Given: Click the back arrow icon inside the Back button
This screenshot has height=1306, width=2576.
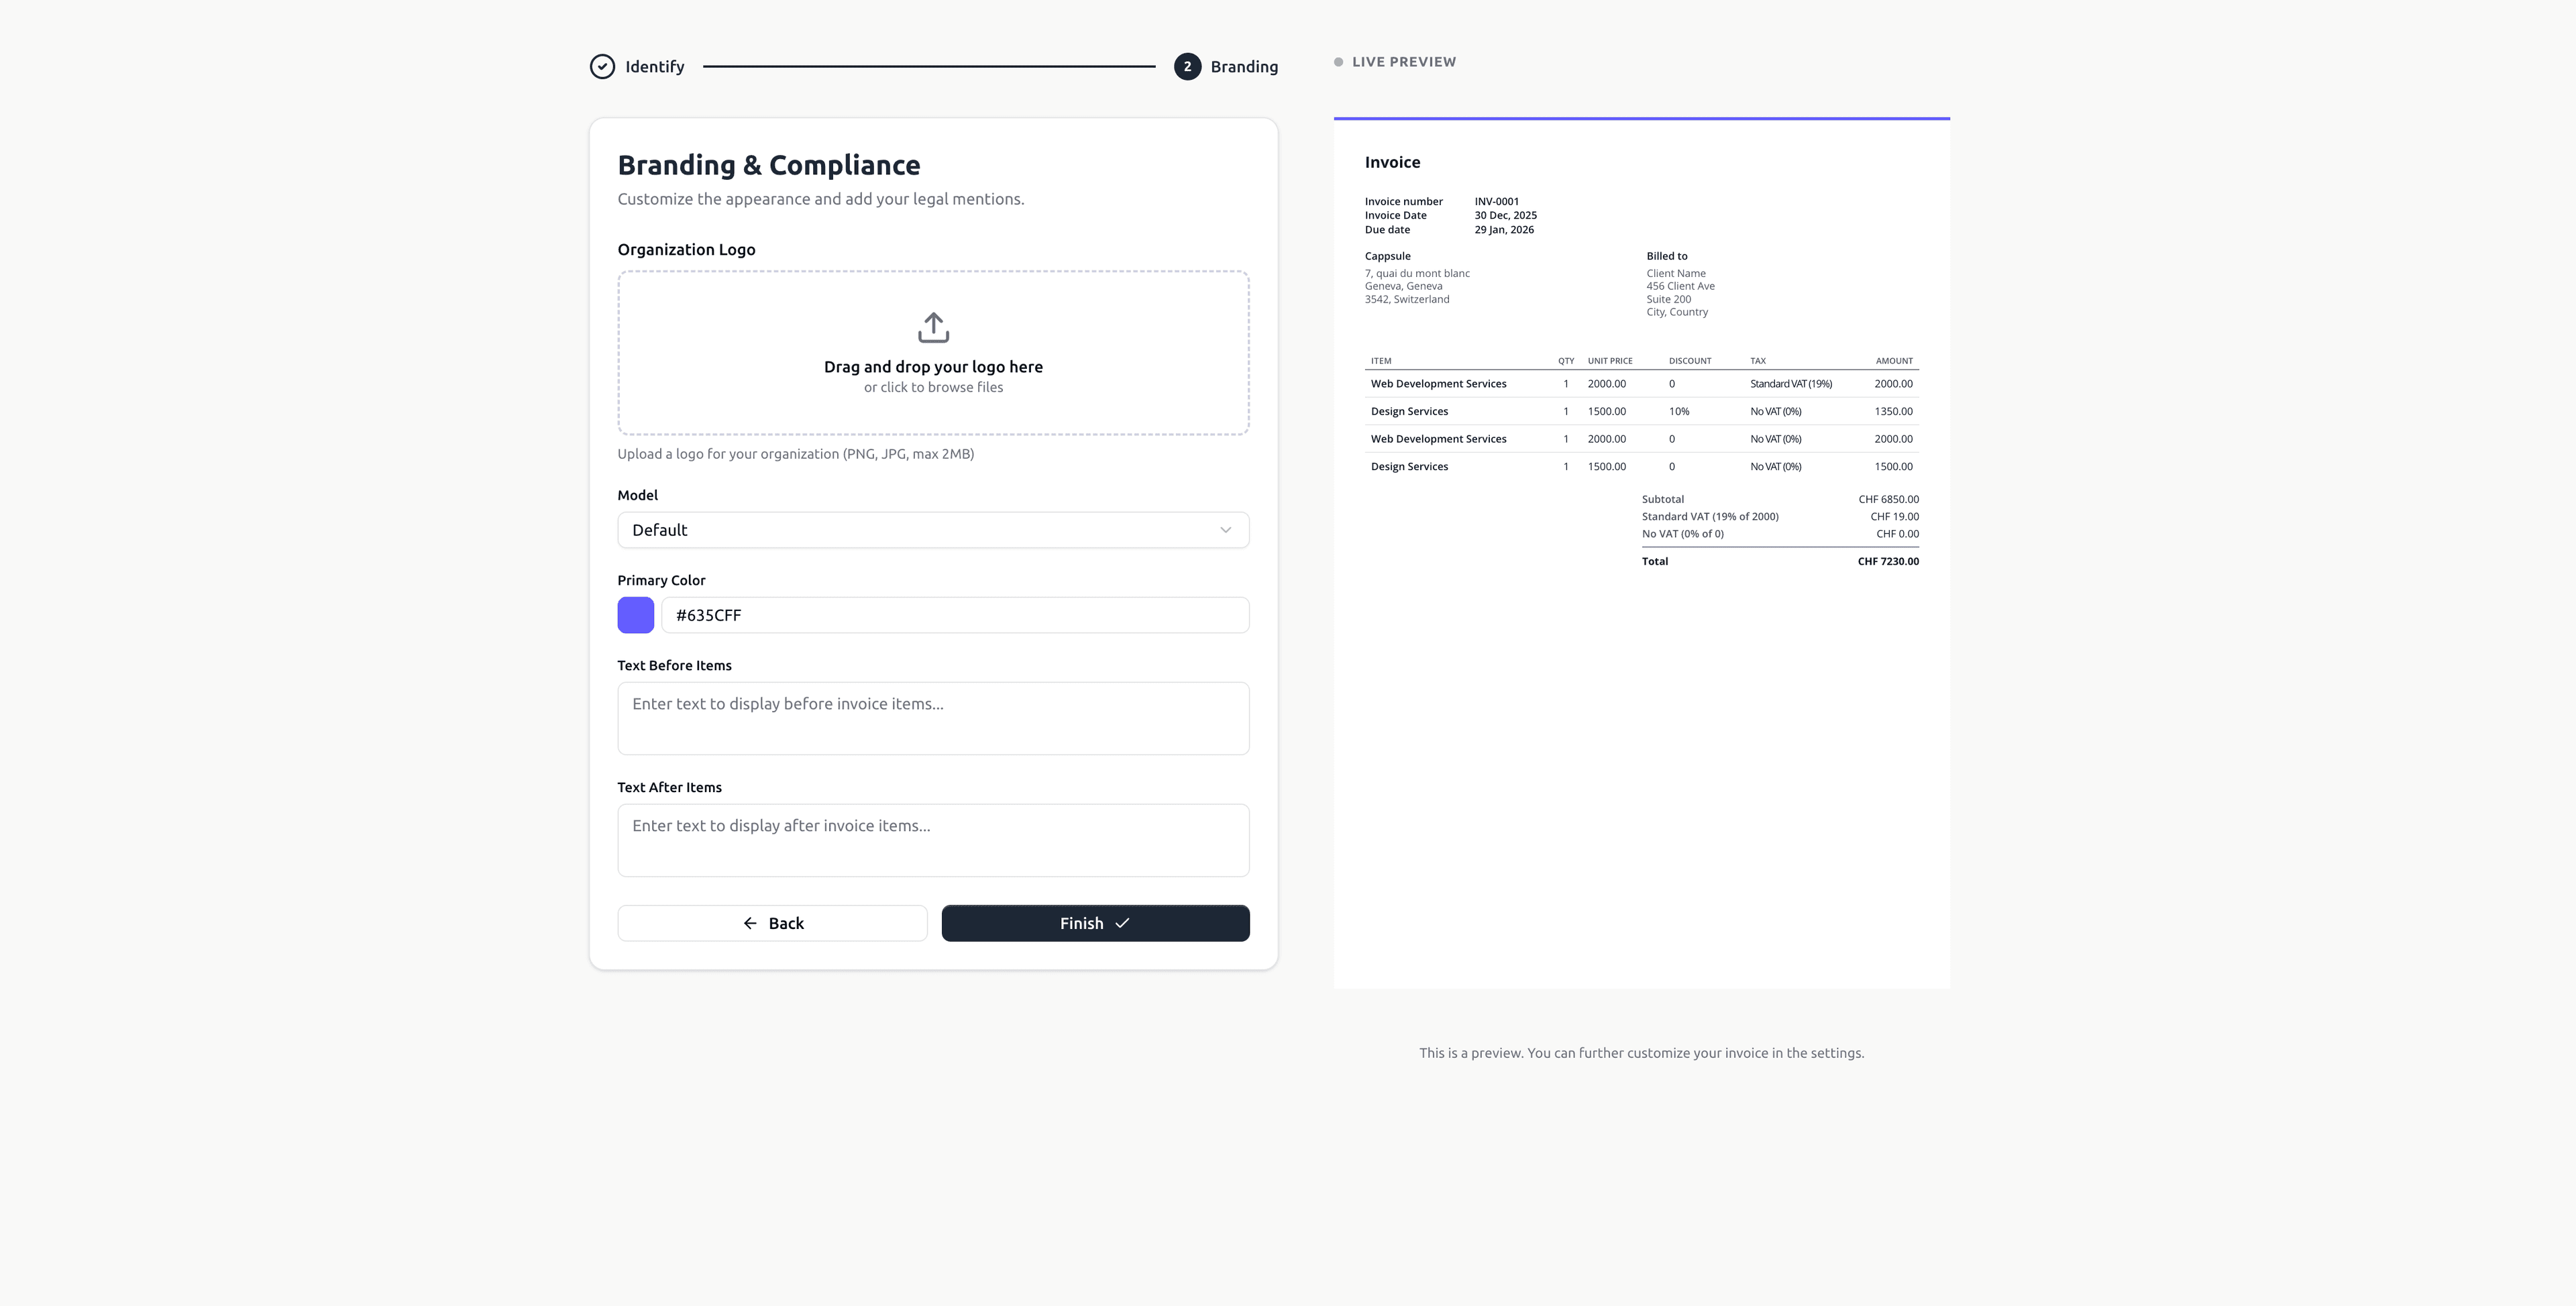Looking at the screenshot, I should tap(751, 922).
